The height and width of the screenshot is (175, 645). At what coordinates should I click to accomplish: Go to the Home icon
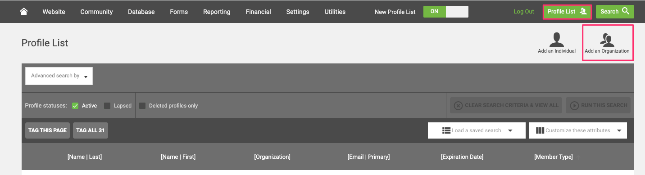24,11
